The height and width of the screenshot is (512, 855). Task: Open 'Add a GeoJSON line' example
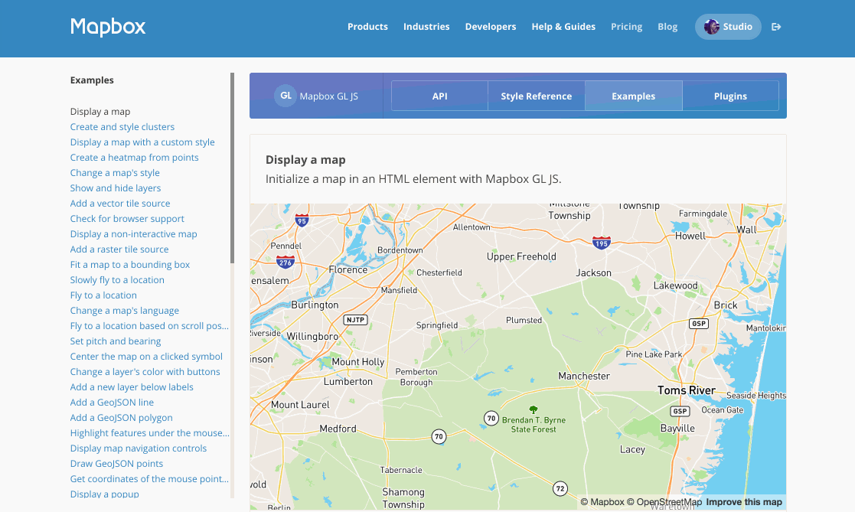point(112,403)
